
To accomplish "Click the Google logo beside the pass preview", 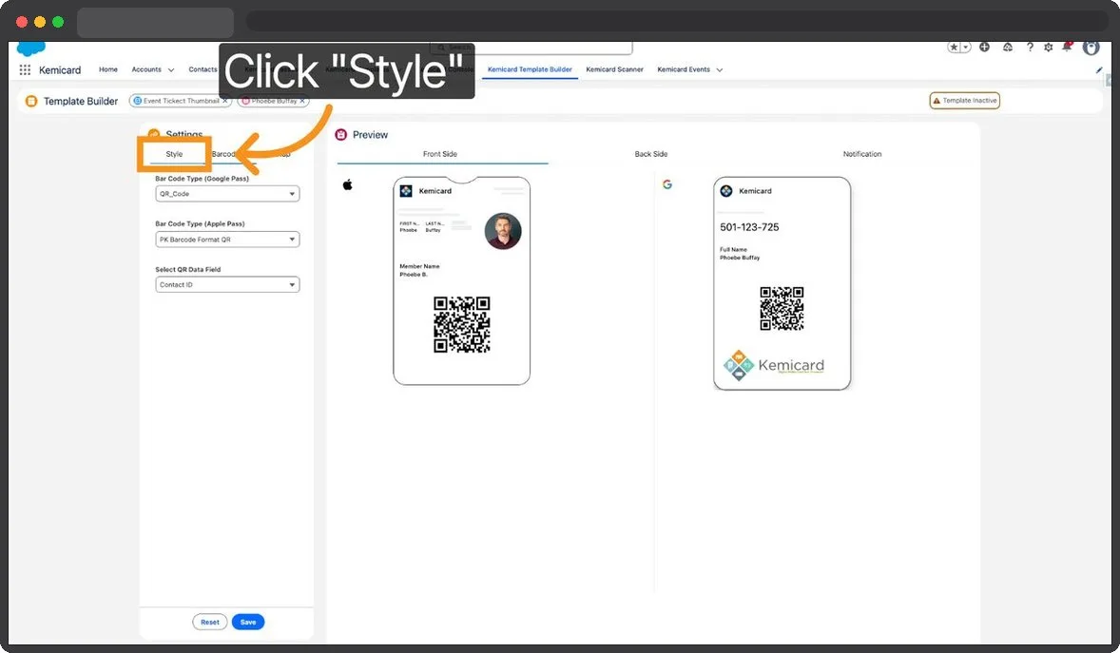I will [667, 184].
